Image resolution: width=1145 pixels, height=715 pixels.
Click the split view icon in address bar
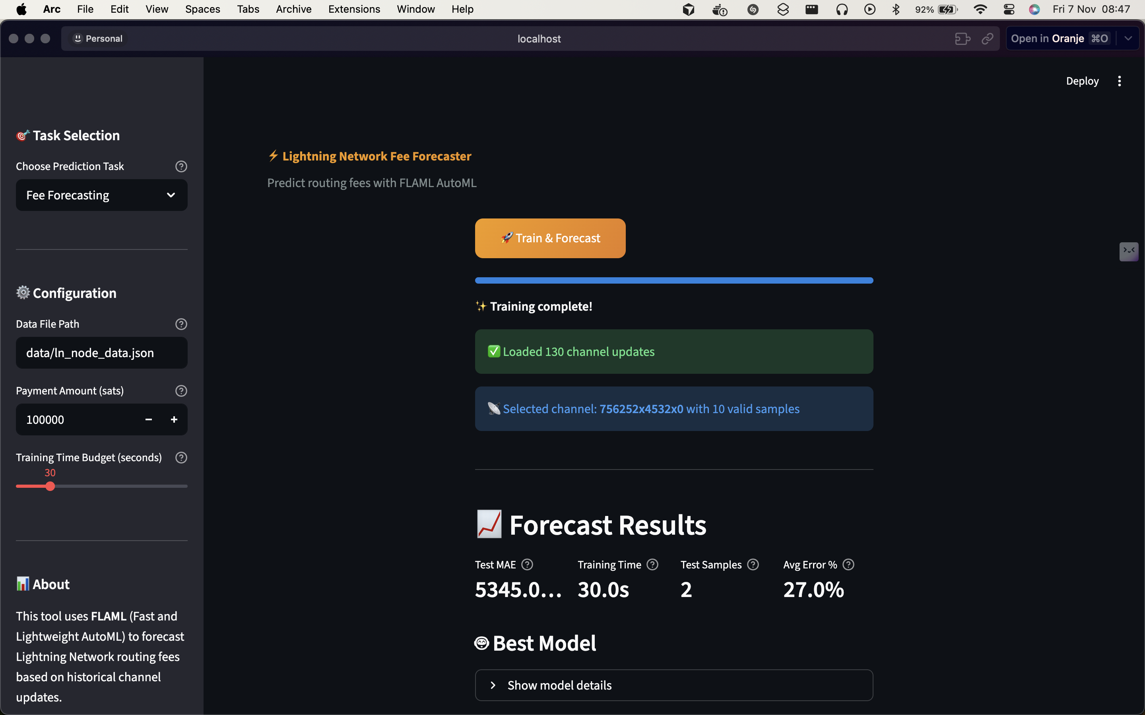pos(962,39)
